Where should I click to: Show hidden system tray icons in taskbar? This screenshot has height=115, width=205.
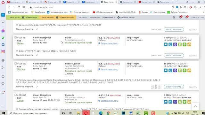pos(172,113)
